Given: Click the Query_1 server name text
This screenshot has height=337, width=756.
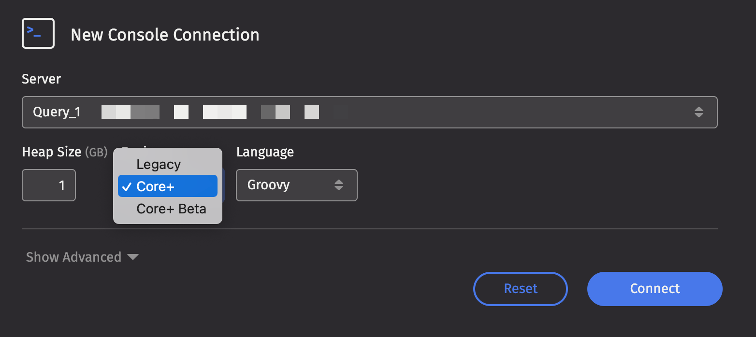Looking at the screenshot, I should pos(57,112).
